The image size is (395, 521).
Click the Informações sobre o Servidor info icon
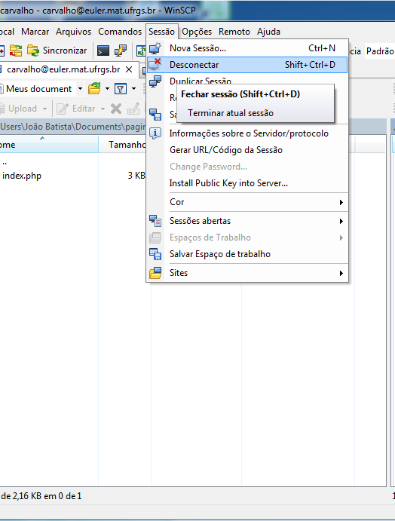(155, 133)
